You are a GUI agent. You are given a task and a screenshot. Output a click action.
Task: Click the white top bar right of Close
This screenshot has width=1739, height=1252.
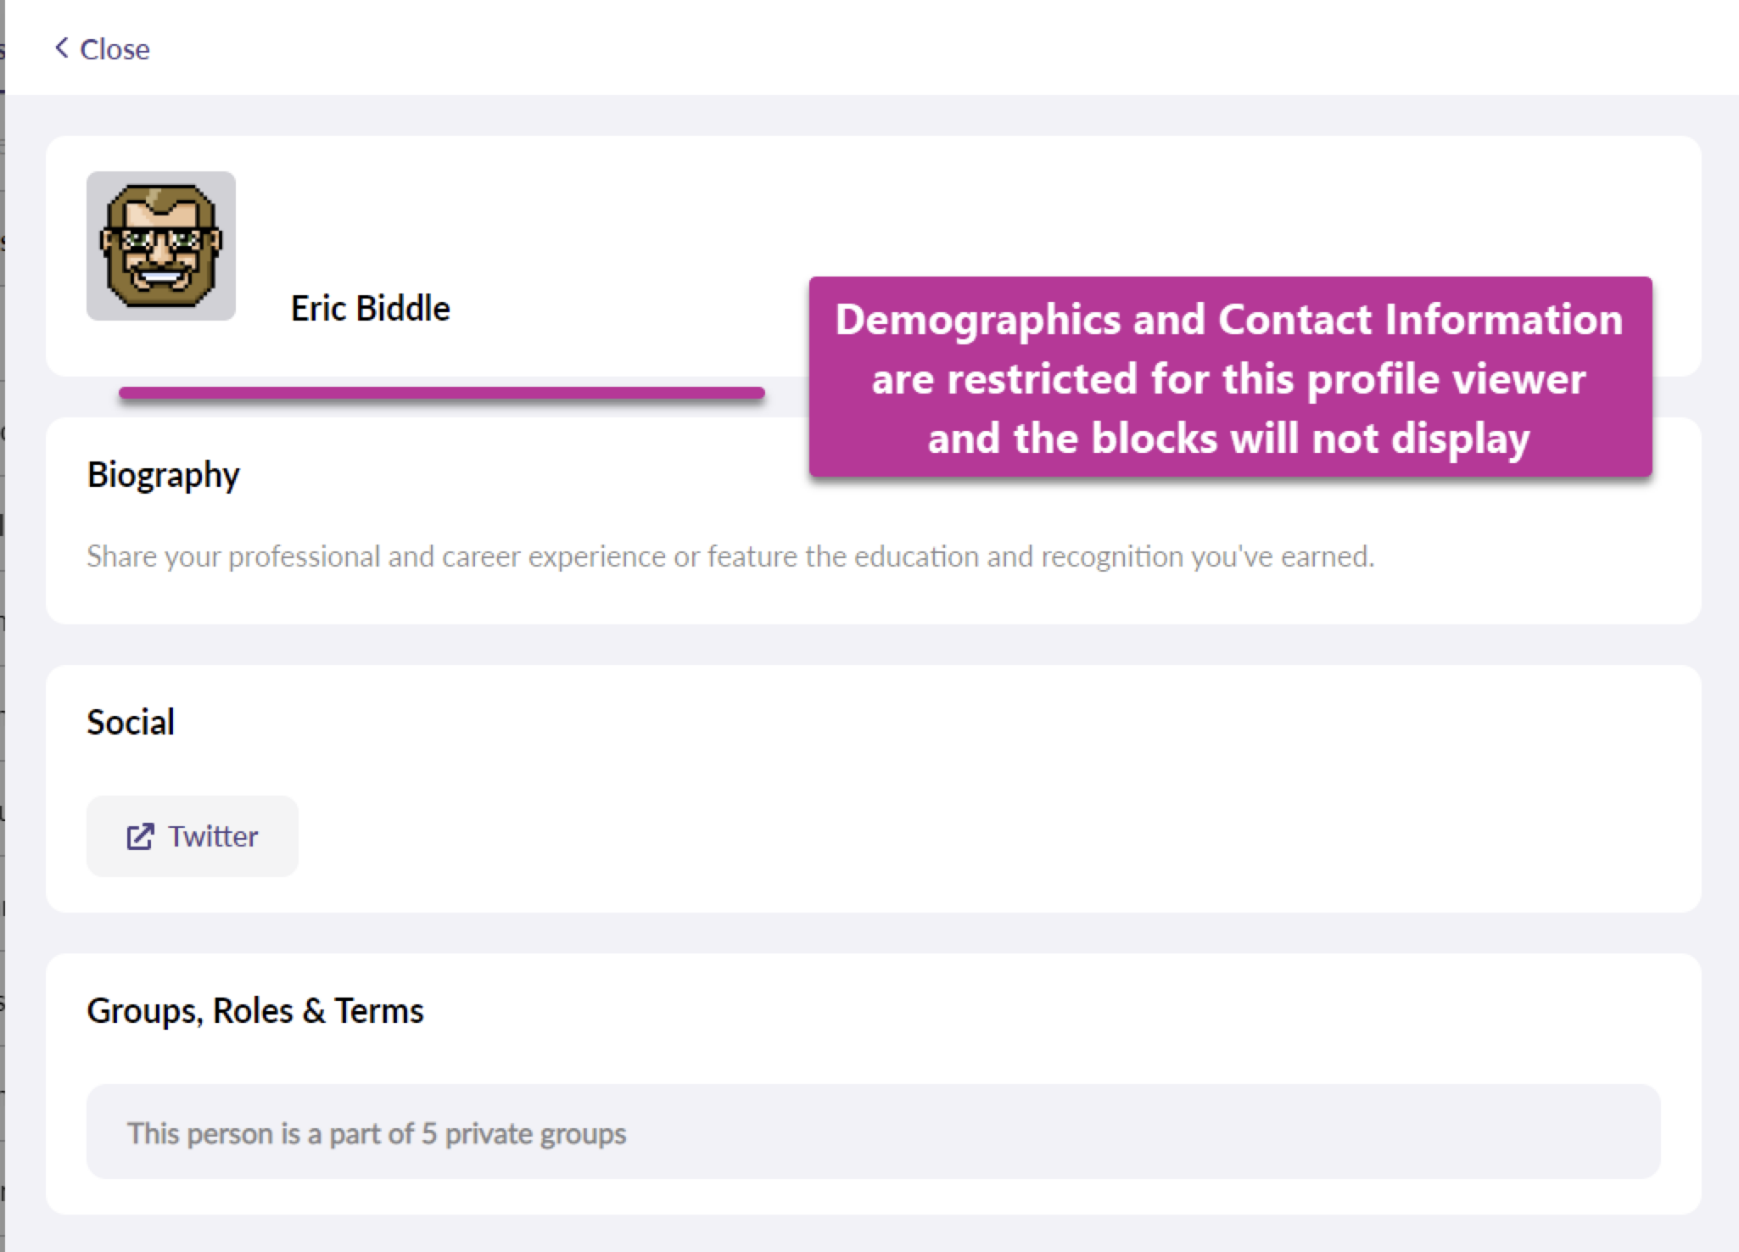933,48
